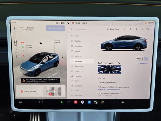Viewport: 161px width, 121px height.
Task: Open the Safety settings menu
Action: tap(82, 51)
